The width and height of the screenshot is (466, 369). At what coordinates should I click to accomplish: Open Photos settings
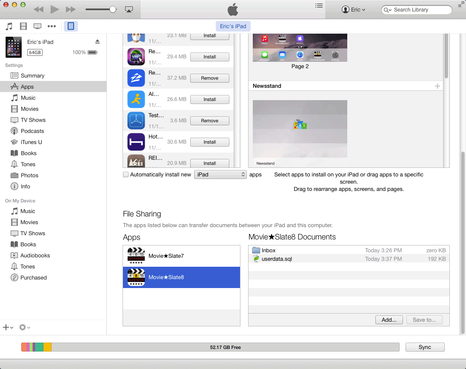coord(53,175)
